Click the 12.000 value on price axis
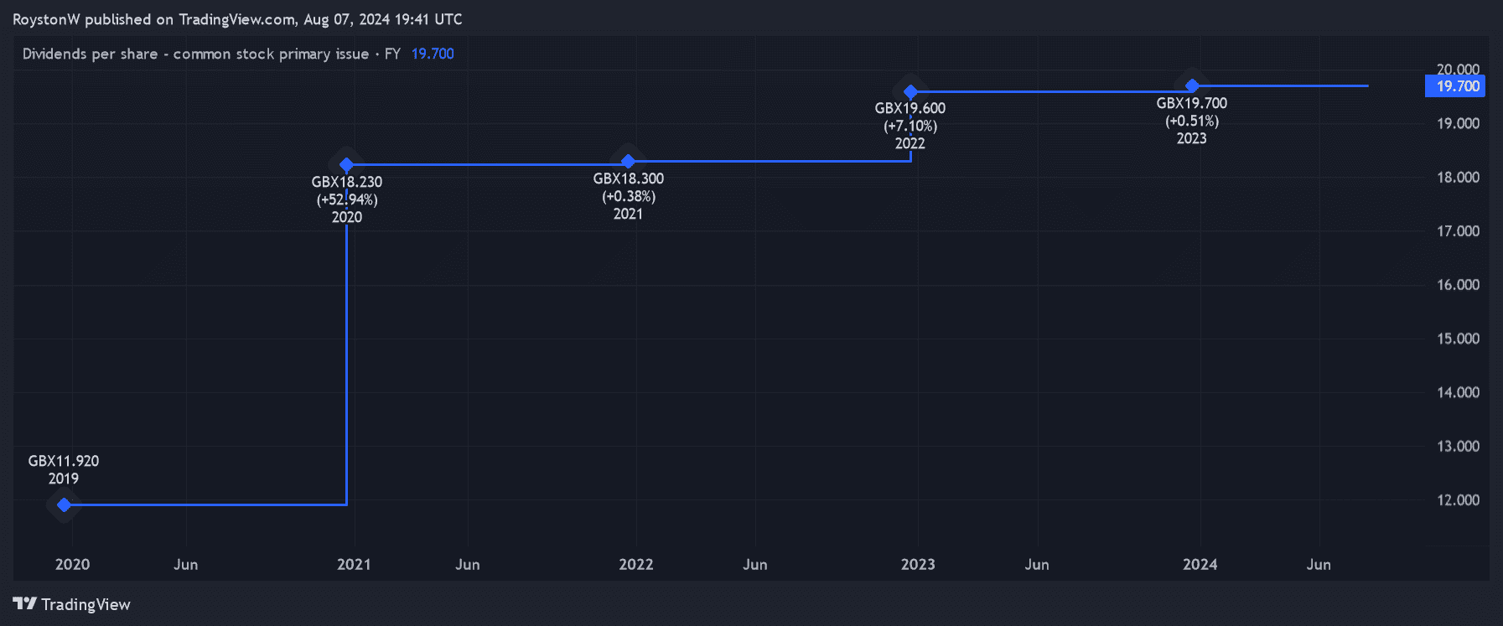Viewport: 1503px width, 626px height. click(1458, 499)
